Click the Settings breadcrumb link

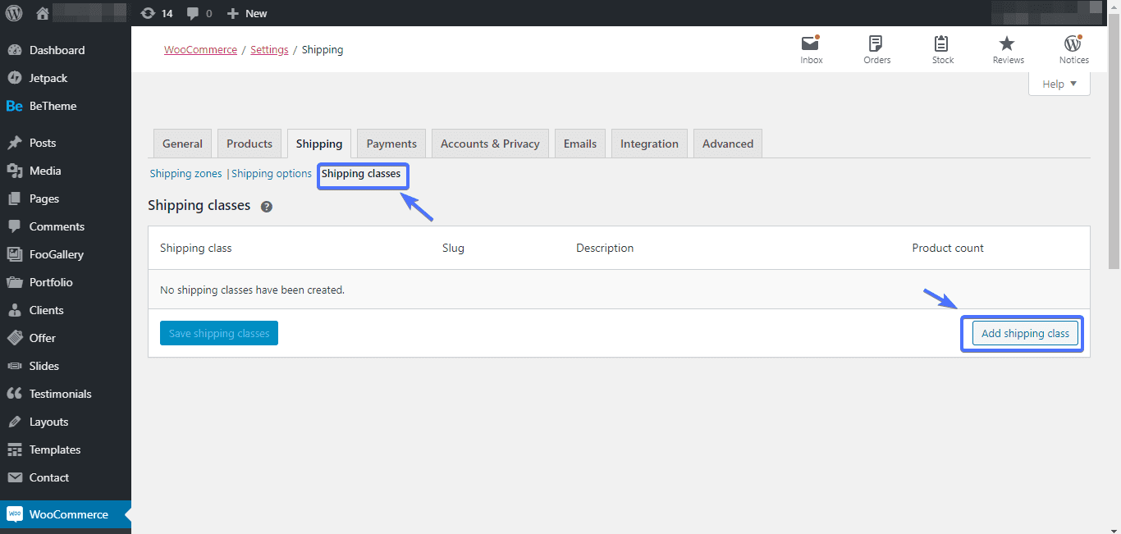[269, 49]
